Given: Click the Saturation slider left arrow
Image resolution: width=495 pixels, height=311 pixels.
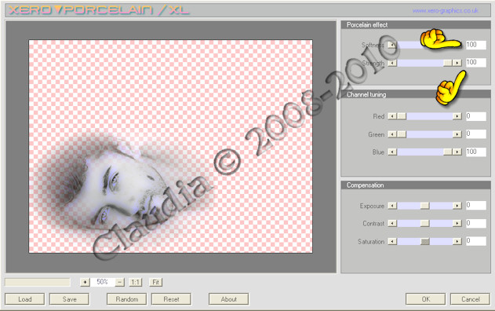Looking at the screenshot, I should 392,241.
